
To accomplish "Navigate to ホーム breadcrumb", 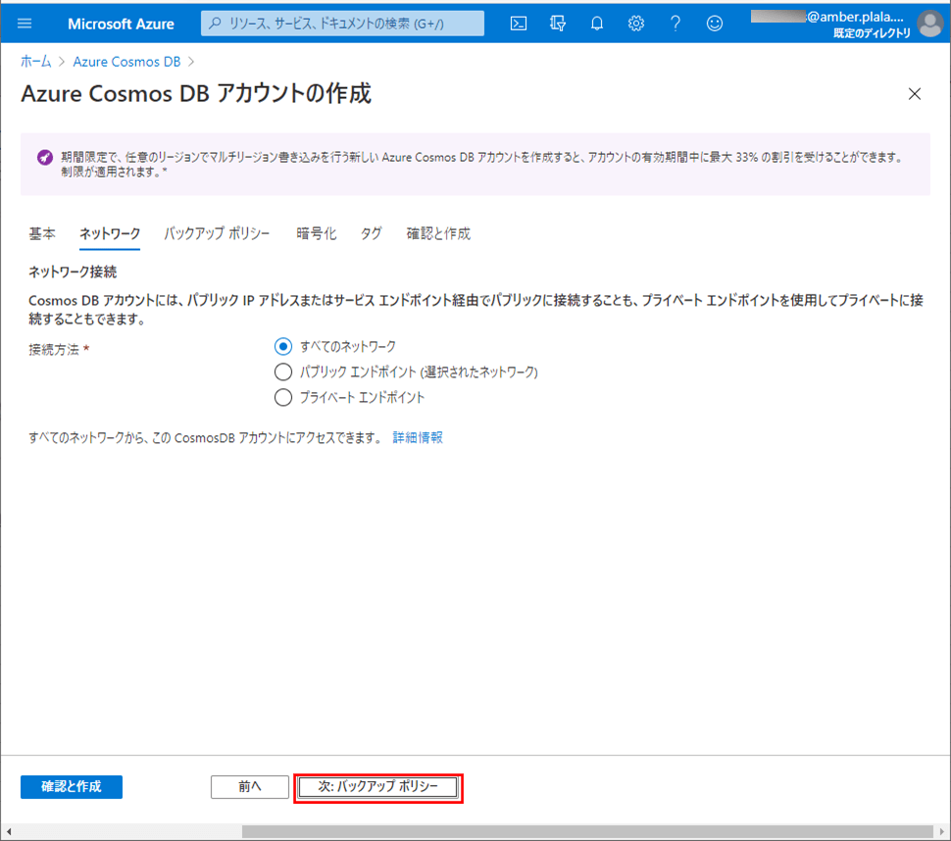I will point(35,62).
